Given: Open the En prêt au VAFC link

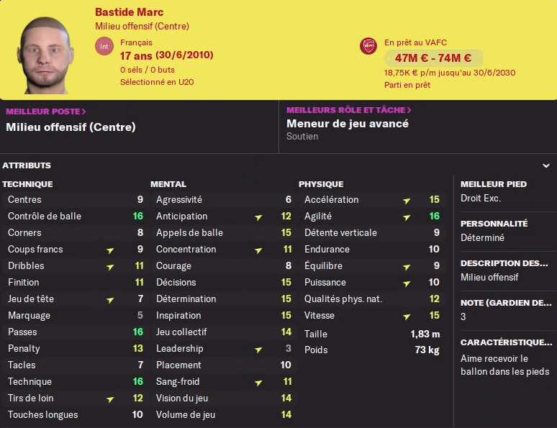Looking at the screenshot, I should 415,42.
